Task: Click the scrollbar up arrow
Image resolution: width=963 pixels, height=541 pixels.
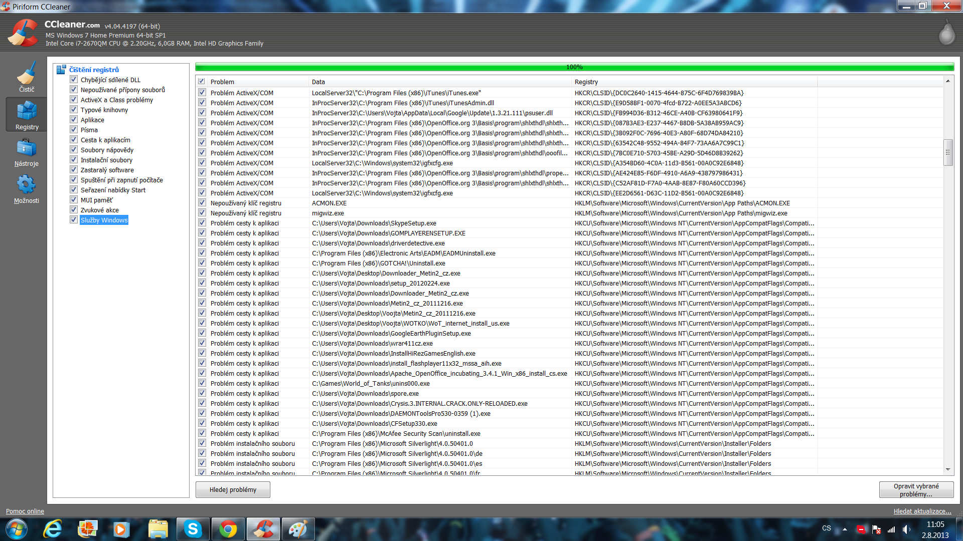Action: click(947, 81)
